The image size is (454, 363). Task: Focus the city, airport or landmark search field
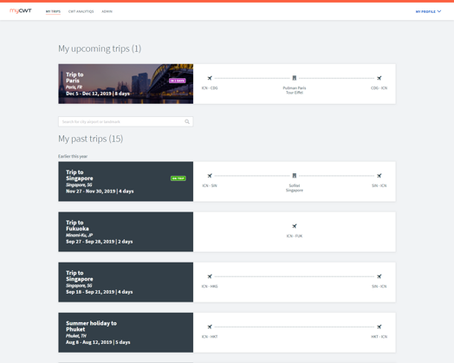tap(126, 121)
